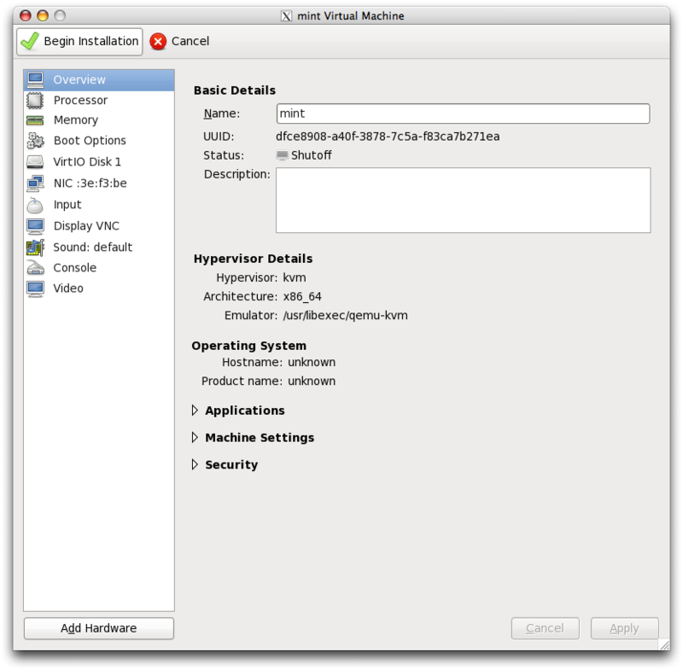Click the Shutoff status text

[x=312, y=155]
